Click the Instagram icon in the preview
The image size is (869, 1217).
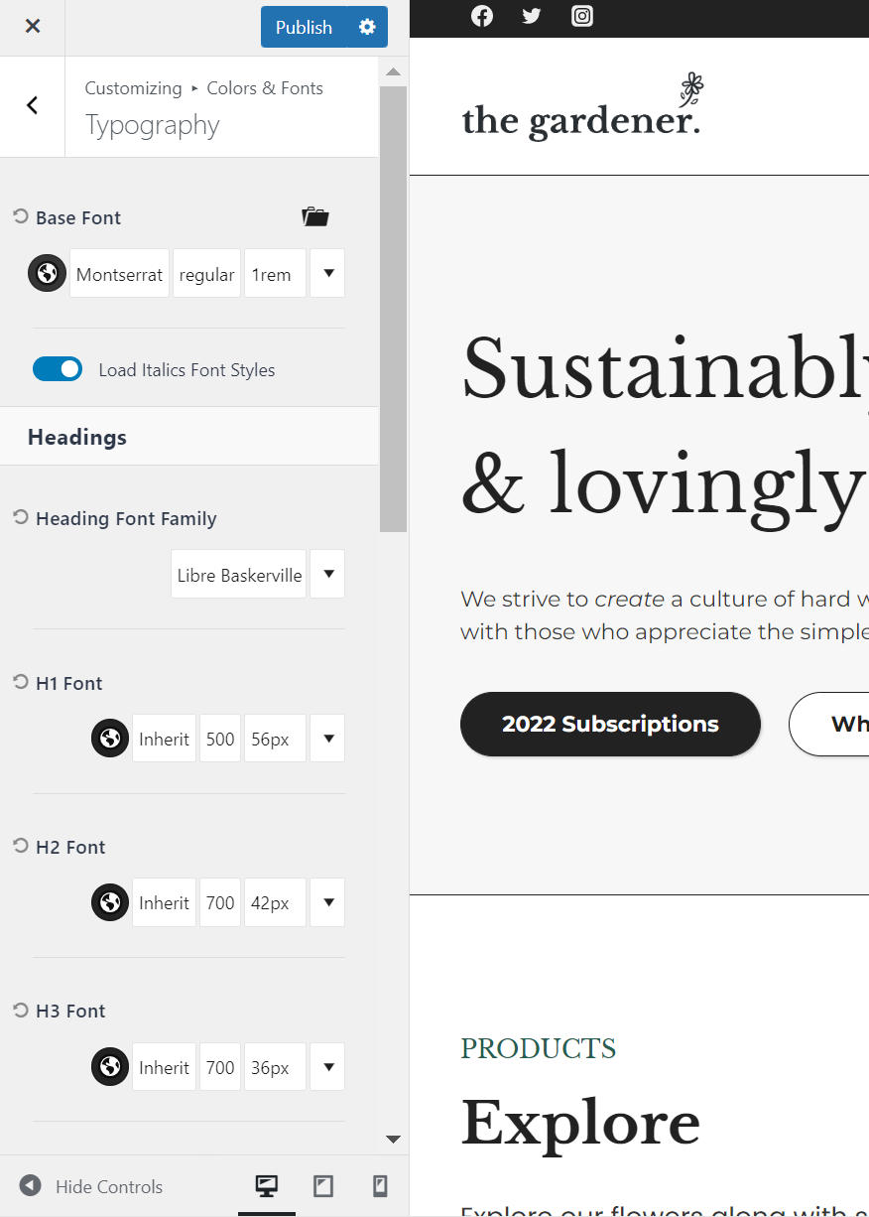coord(582,16)
